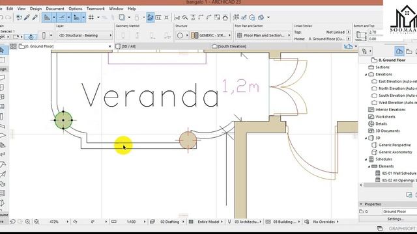Open the Document menu

55,8
